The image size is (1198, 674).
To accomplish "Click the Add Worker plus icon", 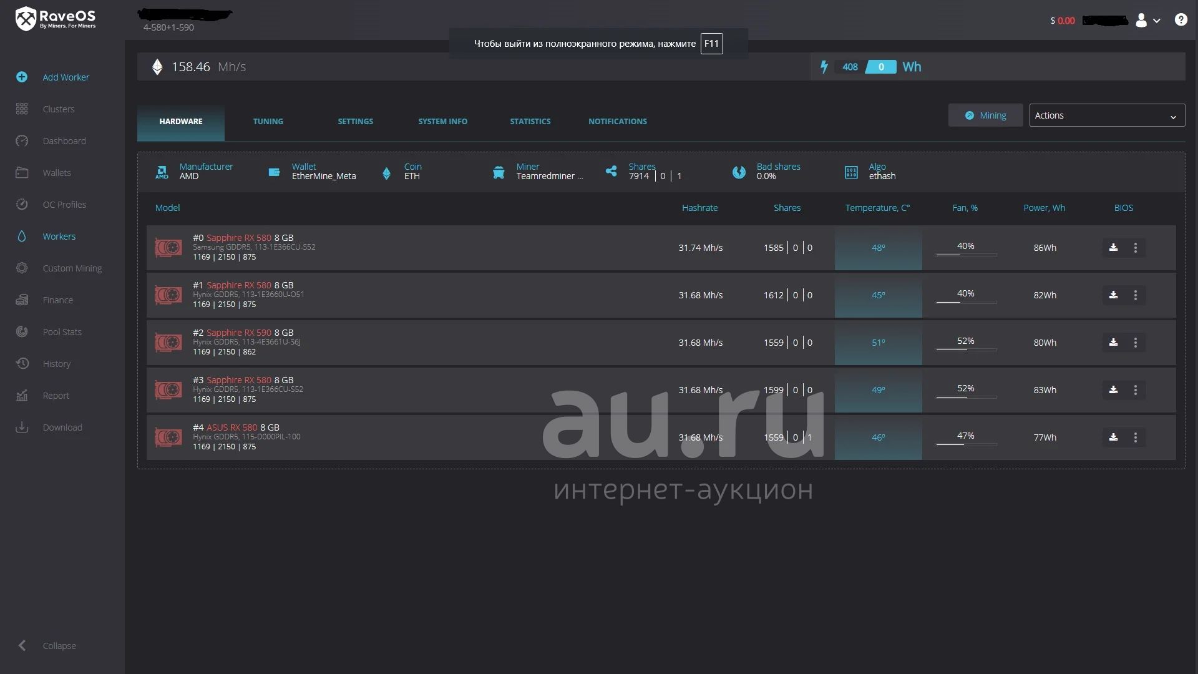I will (x=22, y=77).
